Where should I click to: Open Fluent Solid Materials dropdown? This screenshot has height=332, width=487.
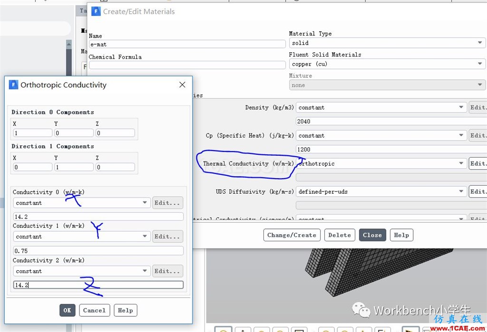[x=387, y=64]
